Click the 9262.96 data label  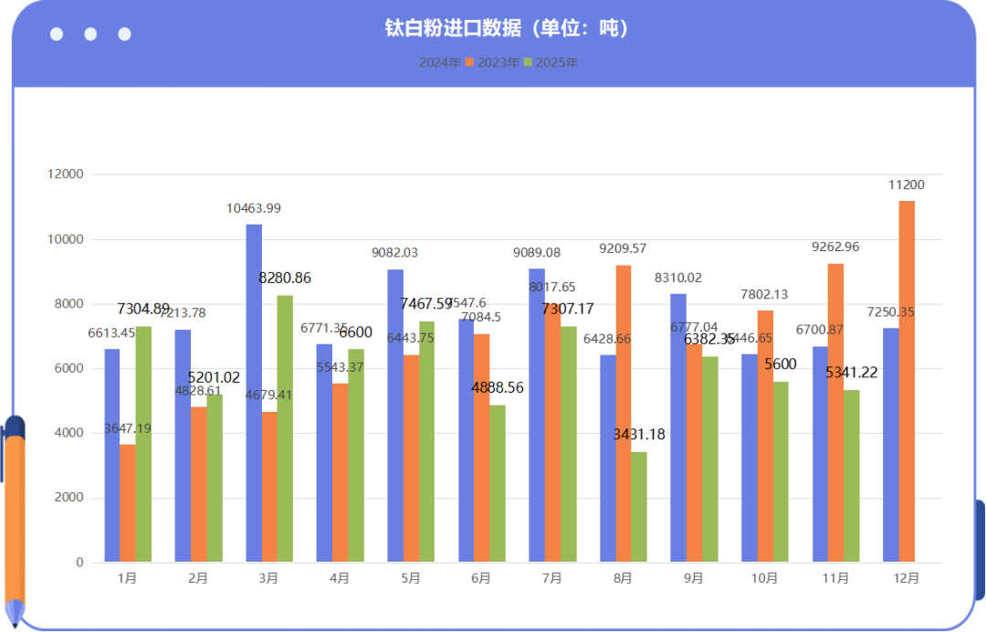click(835, 247)
